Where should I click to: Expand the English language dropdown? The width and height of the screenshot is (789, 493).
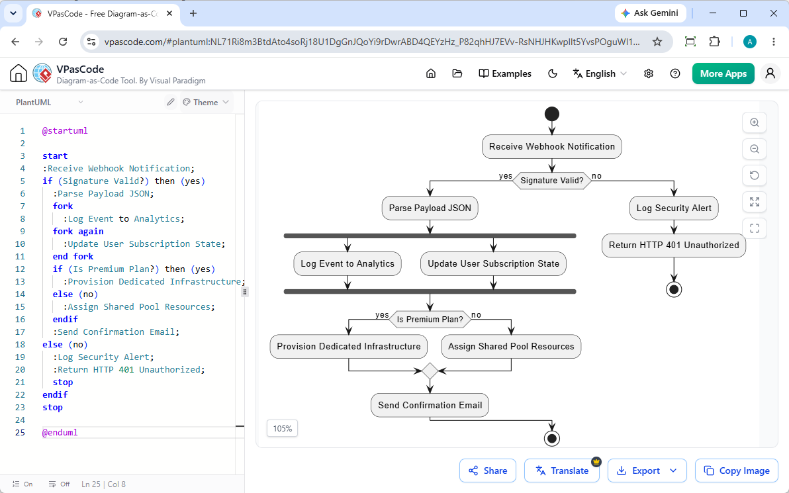click(600, 73)
